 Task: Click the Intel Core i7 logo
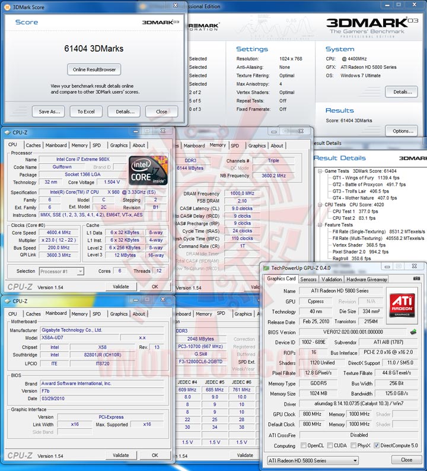click(x=148, y=170)
